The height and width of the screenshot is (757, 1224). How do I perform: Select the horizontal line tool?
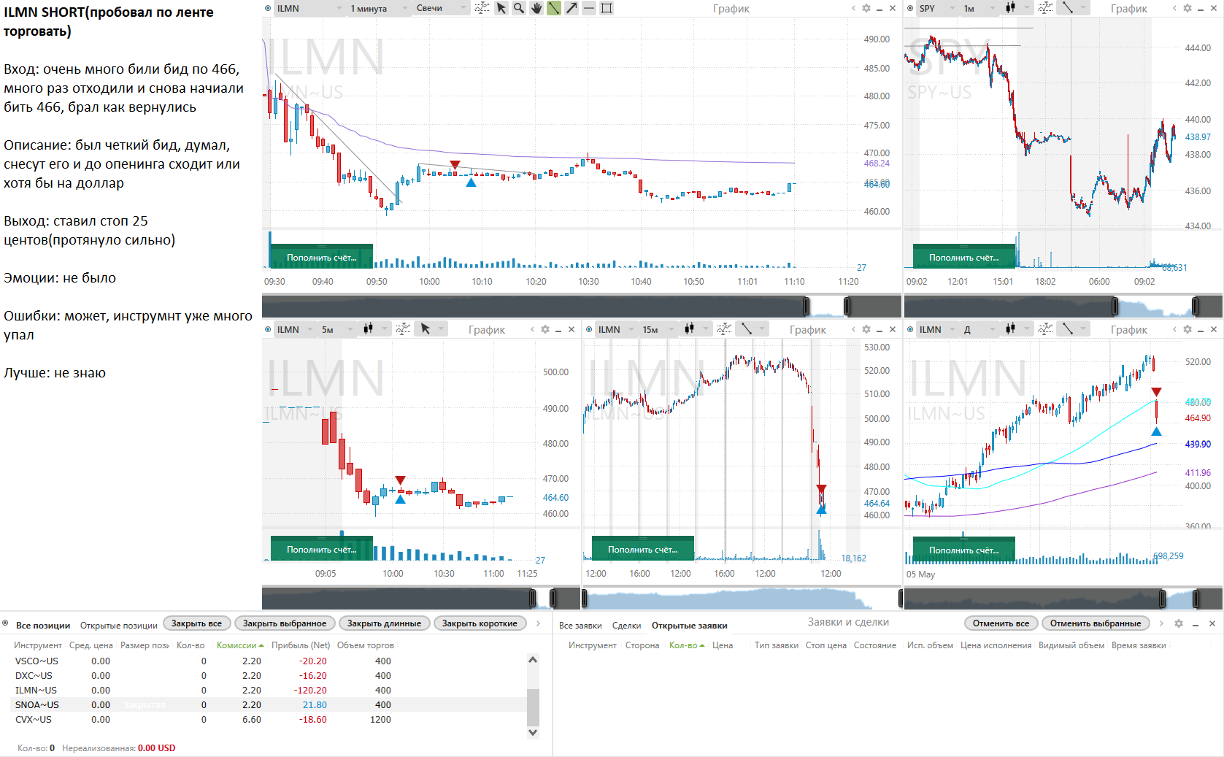point(589,8)
